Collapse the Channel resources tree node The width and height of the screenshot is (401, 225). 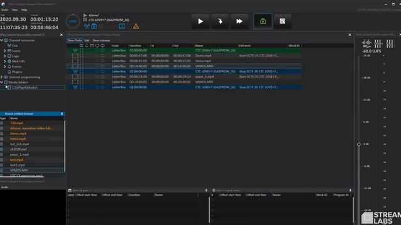pyautogui.click(x=2, y=40)
